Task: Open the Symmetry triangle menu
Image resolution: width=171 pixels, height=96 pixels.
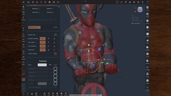Action: pos(130,2)
